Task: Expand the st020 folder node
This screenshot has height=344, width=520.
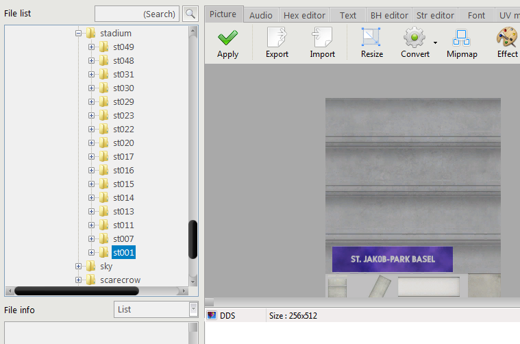Action: coord(91,143)
